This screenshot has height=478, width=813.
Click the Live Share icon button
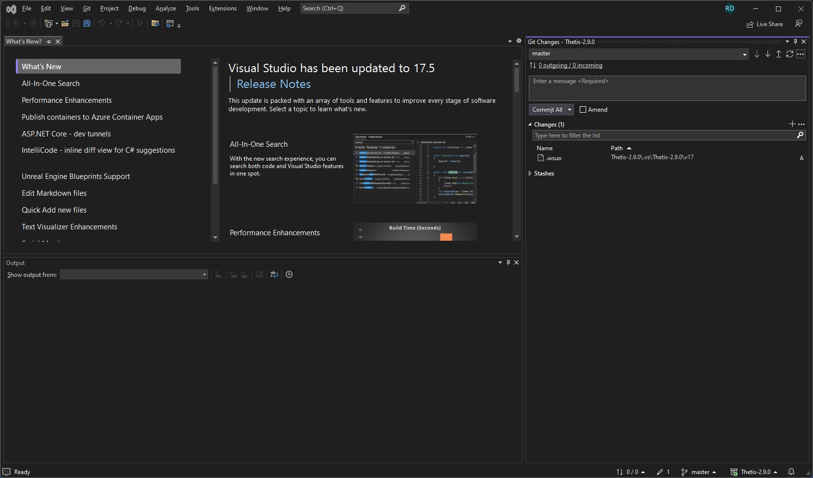[765, 24]
